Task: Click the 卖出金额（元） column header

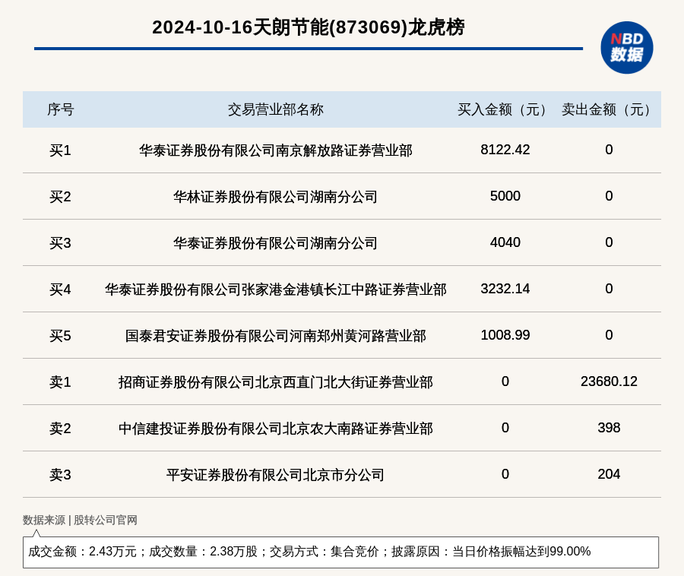Action: [x=609, y=109]
